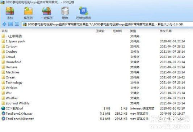193x132 pixels.
Task: Select the Zoo and Wildlife folder icon
Action: click(3, 103)
